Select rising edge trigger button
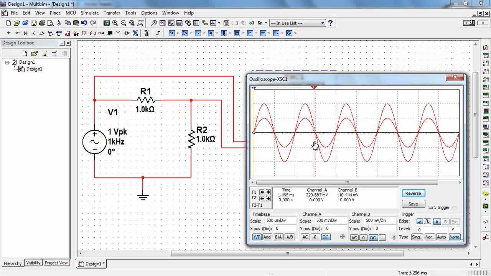Image resolution: width=491 pixels, height=276 pixels. [x=420, y=222]
